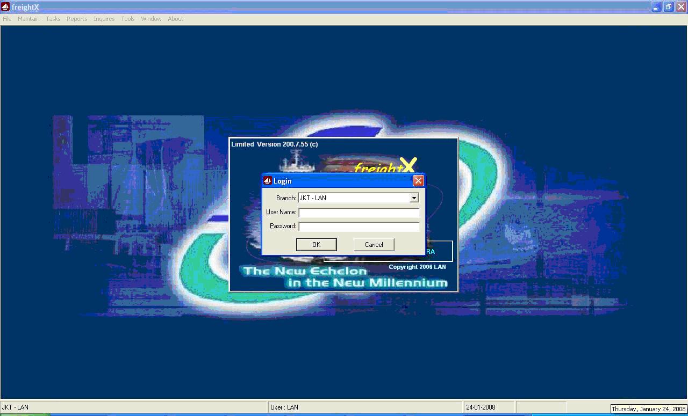Minimize the freightX main window
This screenshot has width=688, height=416.
coord(656,7)
